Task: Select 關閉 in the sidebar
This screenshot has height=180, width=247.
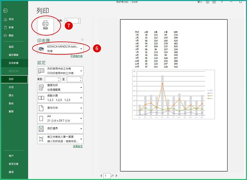Action: click(x=14, y=111)
